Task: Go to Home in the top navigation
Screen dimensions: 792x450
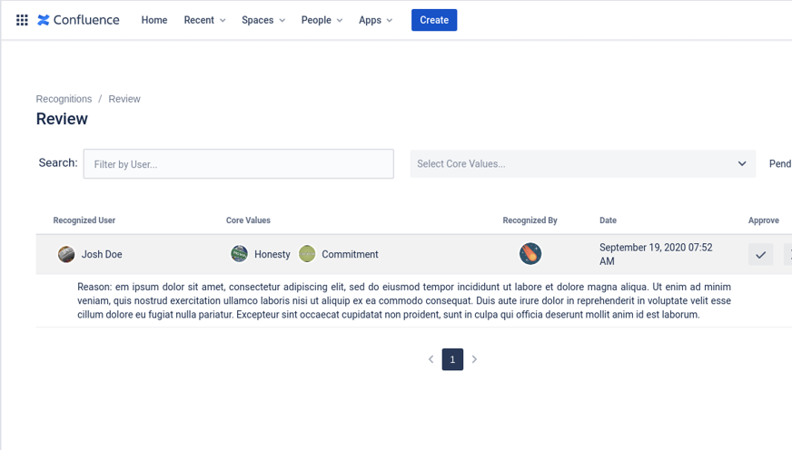Action: 154,20
